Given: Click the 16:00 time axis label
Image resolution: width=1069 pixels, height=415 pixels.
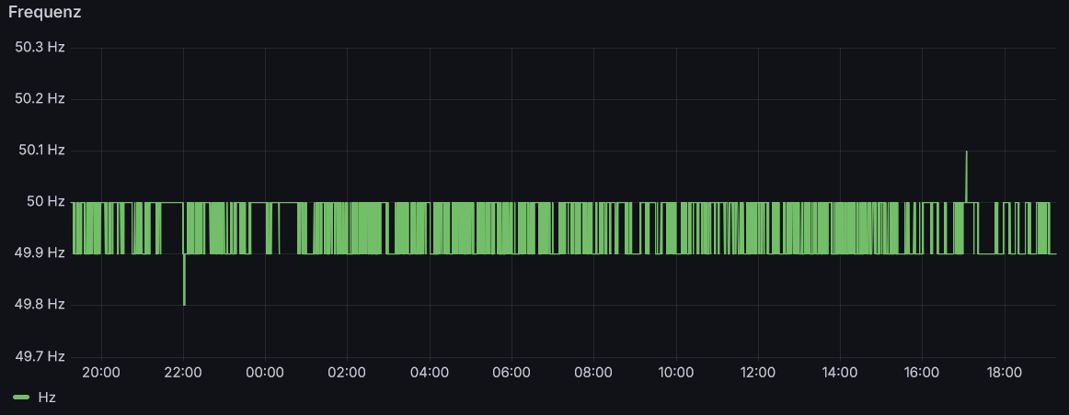Looking at the screenshot, I should click(922, 372).
